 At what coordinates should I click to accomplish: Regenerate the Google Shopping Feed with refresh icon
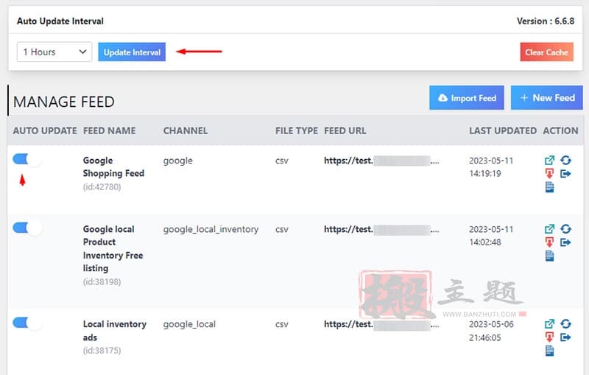pos(565,160)
